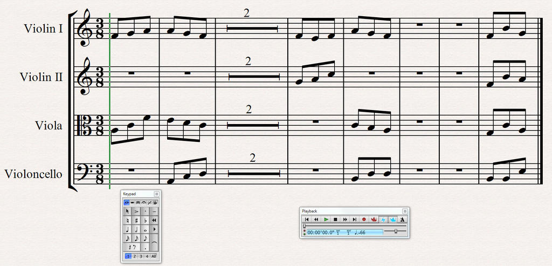
Task: Select the sharp accidental on Keypad
Action: 136,220
